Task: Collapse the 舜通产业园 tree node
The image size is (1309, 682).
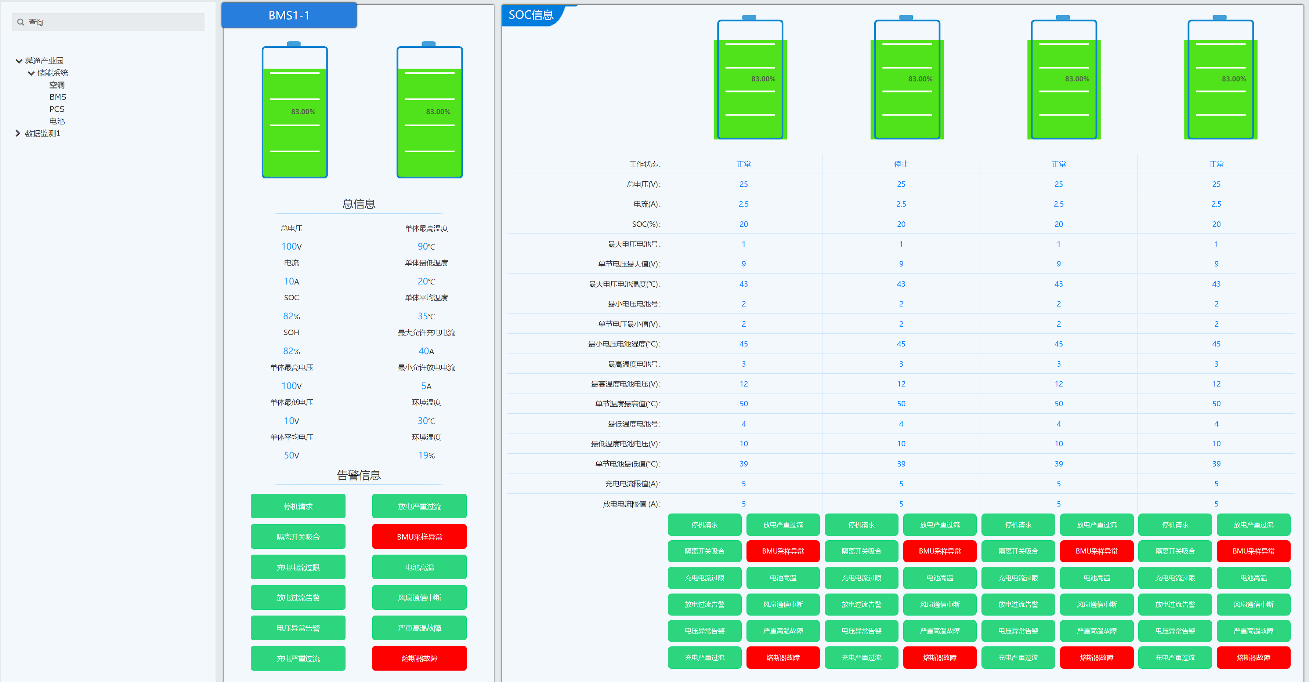Action: 19,61
